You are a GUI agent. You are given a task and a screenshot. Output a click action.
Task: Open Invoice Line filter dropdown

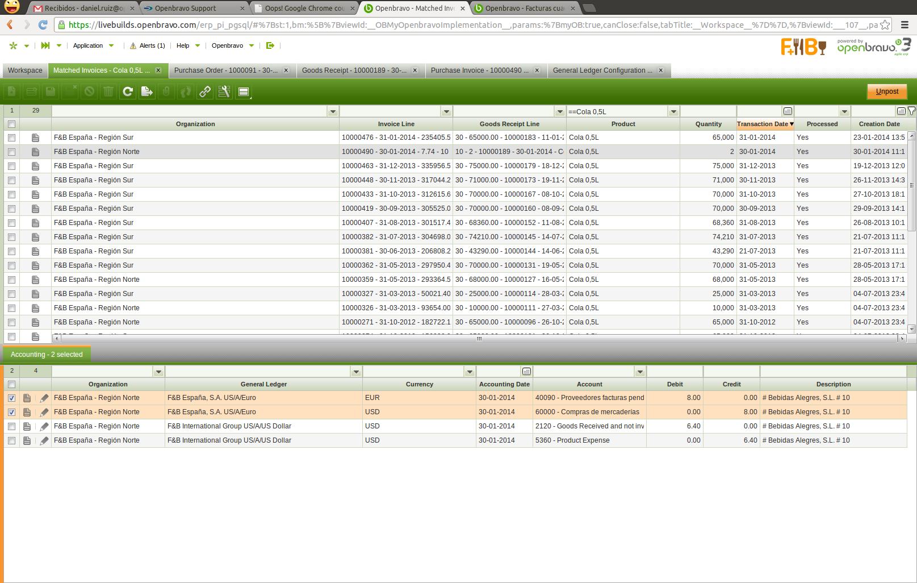[447, 111]
